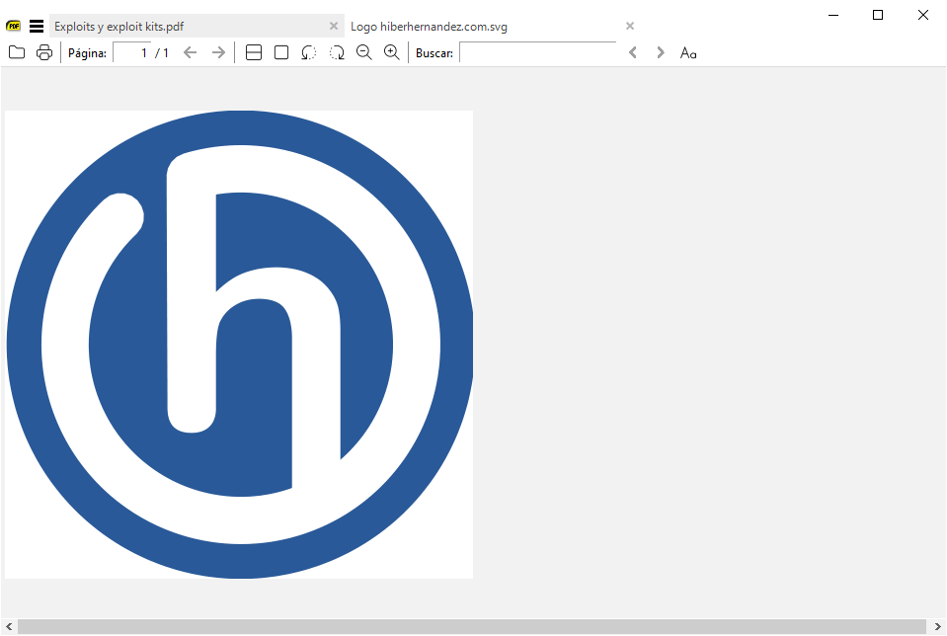This screenshot has width=947, height=636.
Task: Print the document using the printer icon
Action: [x=44, y=52]
